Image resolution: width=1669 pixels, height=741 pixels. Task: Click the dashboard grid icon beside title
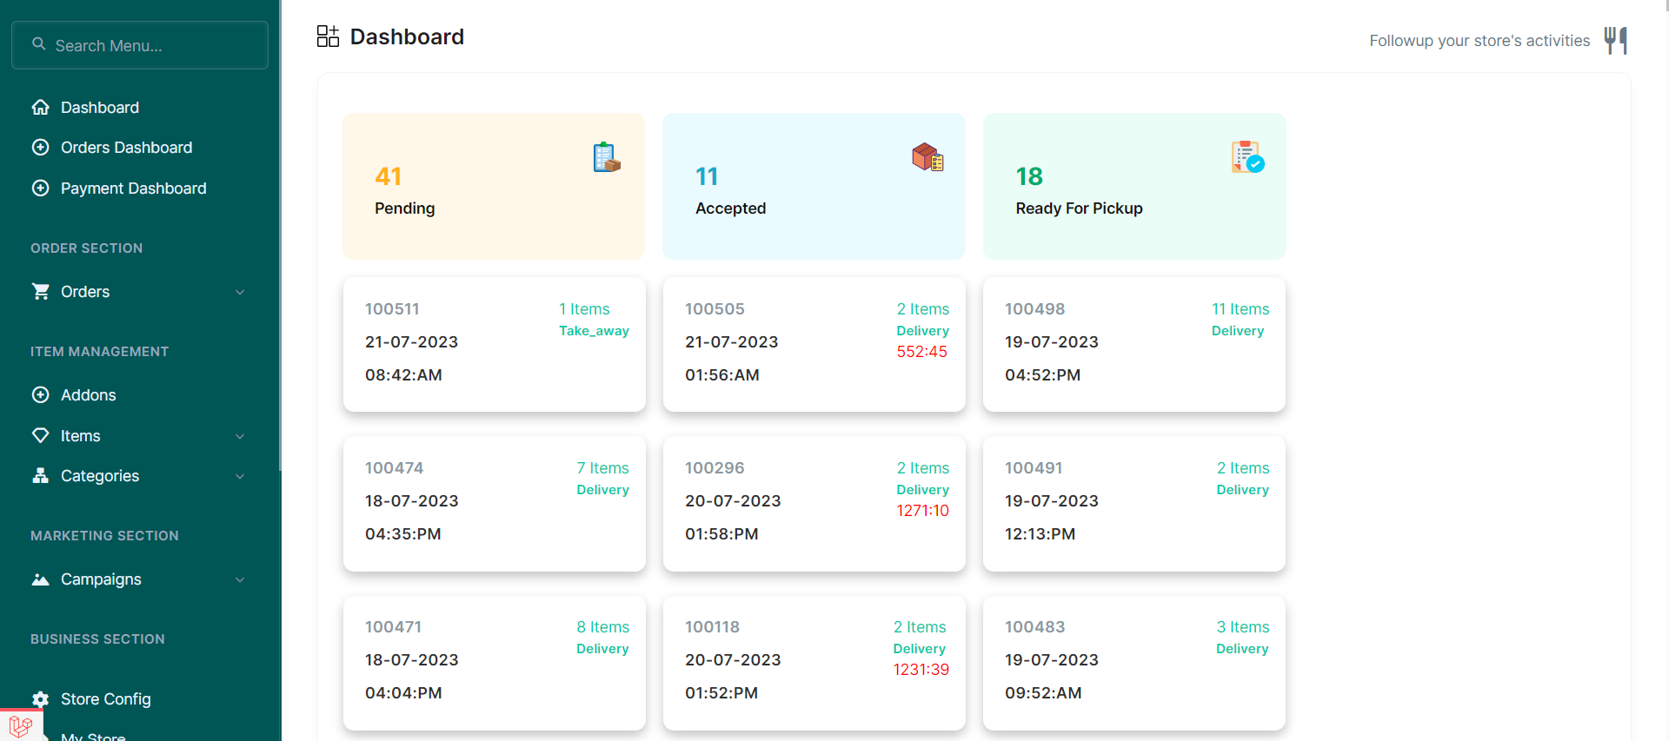point(328,36)
